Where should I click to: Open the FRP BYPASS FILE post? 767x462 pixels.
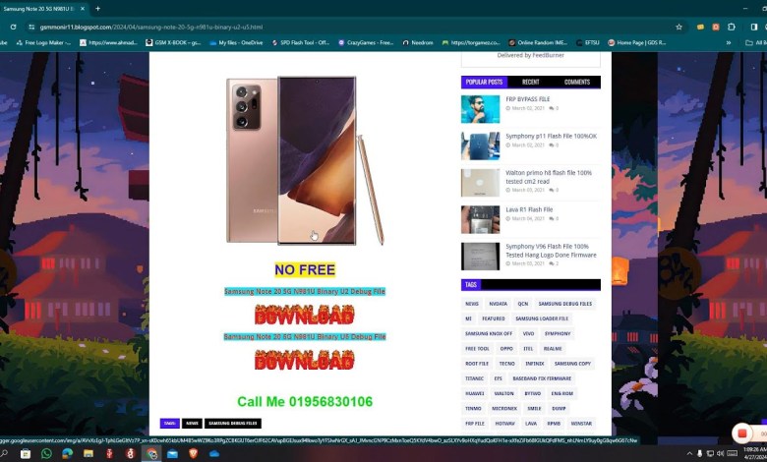tap(528, 98)
